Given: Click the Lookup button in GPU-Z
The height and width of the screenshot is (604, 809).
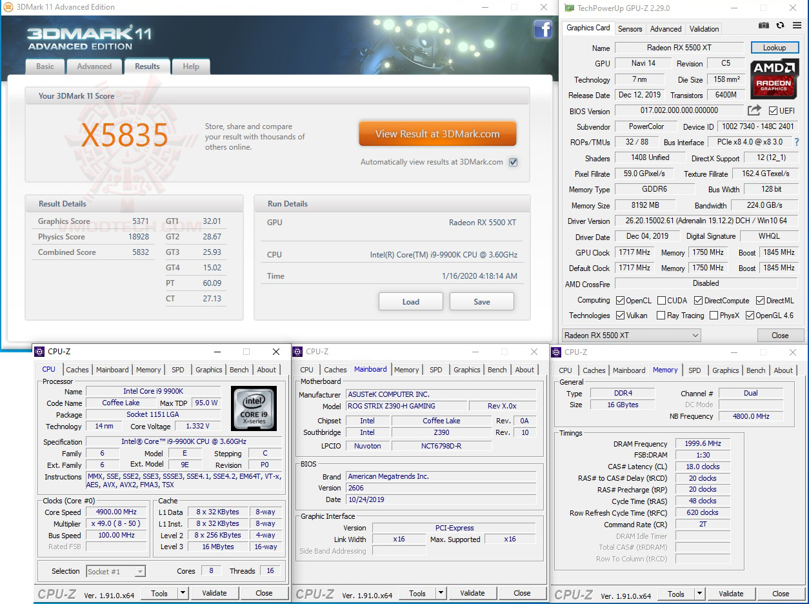Looking at the screenshot, I should point(774,48).
